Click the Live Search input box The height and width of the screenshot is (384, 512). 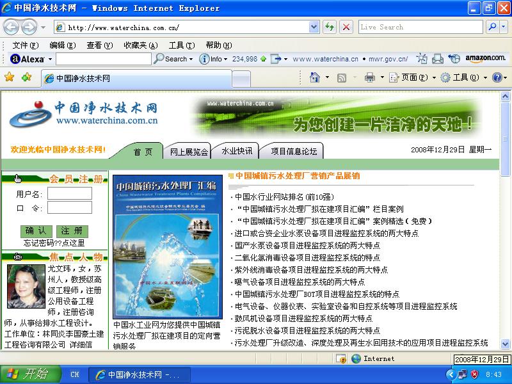point(420,27)
